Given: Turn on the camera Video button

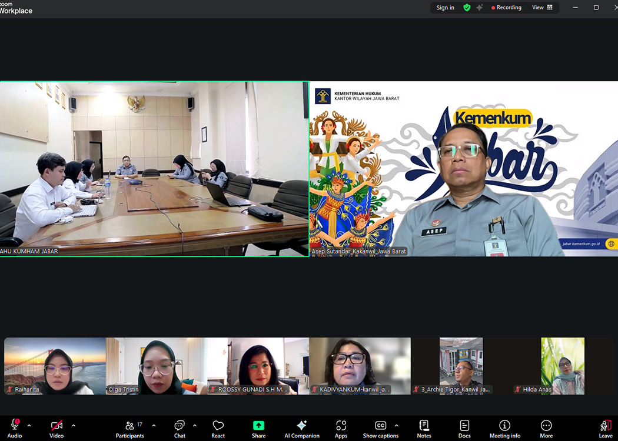Looking at the screenshot, I should [x=57, y=428].
